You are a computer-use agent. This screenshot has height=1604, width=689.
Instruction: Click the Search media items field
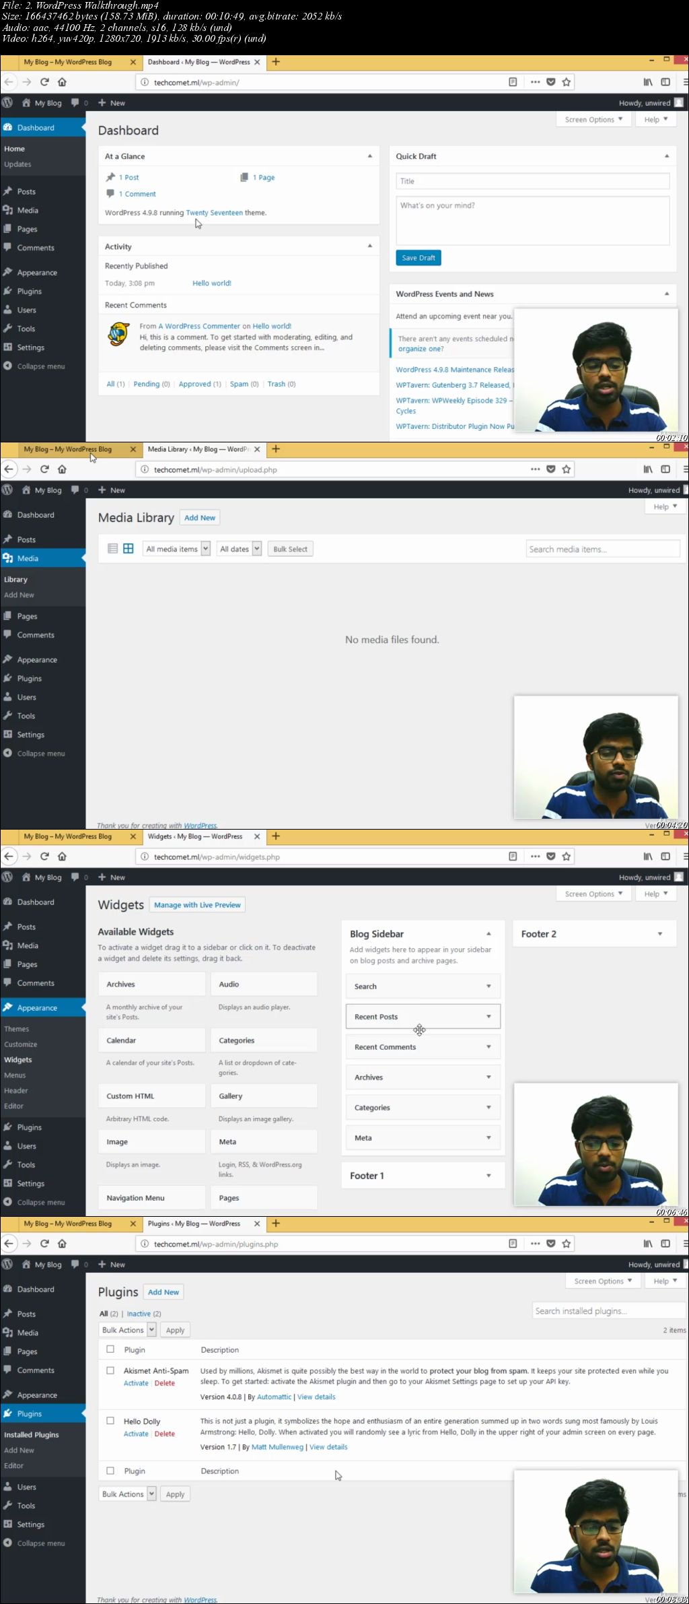[603, 549]
